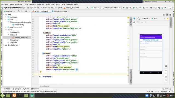Open the Profile app gauge icon
Viewport: 175px width, 98px height.
click(x=140, y=8)
